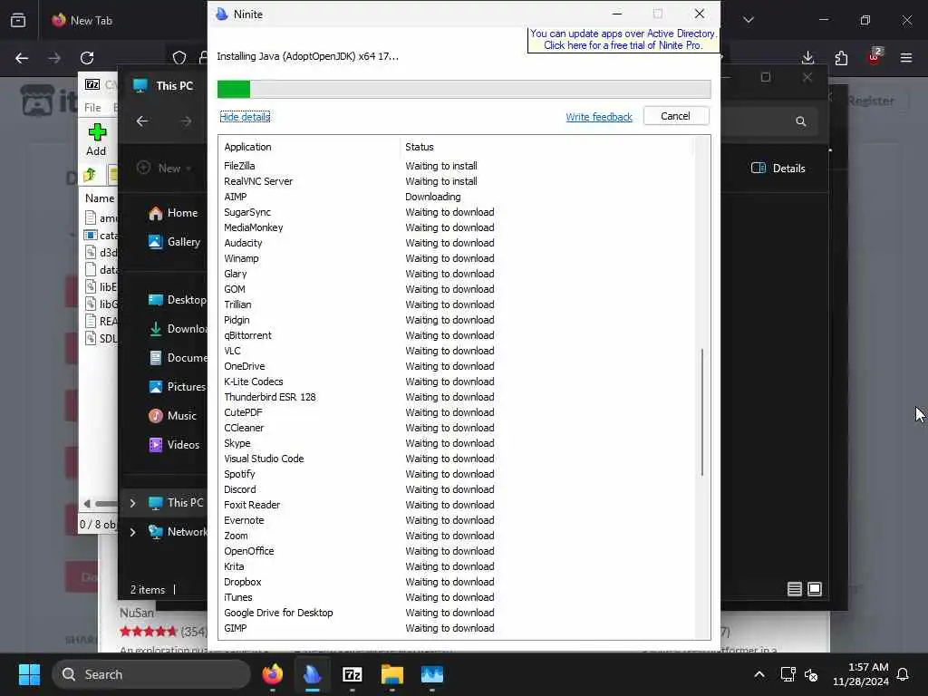Click the Documents icon in Explorer sidebar

[156, 358]
